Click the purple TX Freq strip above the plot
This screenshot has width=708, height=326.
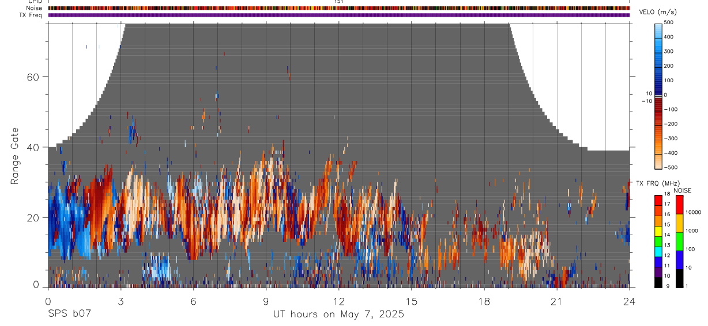pyautogui.click(x=339, y=15)
